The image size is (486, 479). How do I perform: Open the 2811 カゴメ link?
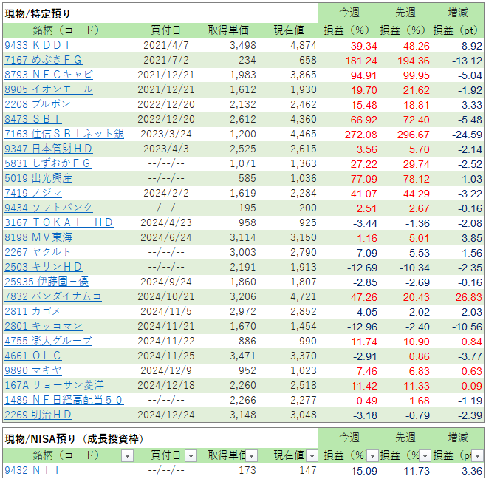click(32, 311)
